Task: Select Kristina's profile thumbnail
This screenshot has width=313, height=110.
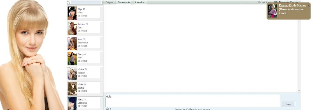Action: point(72,28)
